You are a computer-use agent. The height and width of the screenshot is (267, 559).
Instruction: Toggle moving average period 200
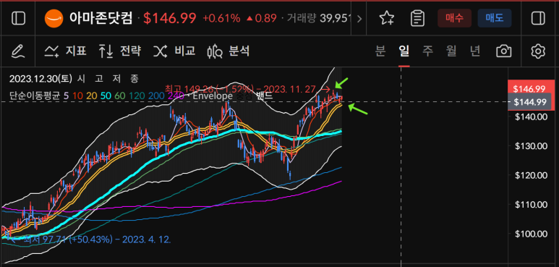point(156,96)
